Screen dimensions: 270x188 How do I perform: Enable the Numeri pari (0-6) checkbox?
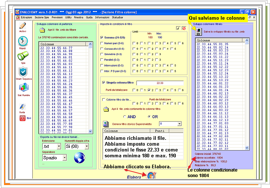tap(102, 43)
